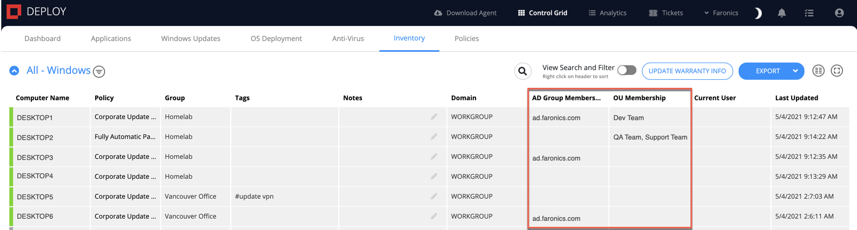
Task: Enable View Search and Filter switch
Action: (x=627, y=70)
